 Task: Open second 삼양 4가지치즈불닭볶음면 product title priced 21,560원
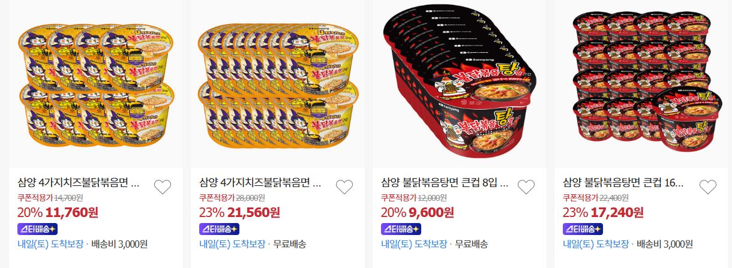point(260,182)
